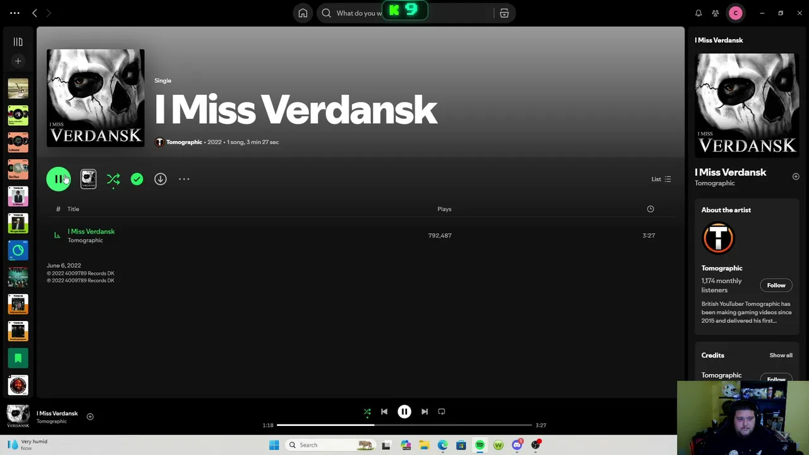Open the Create plus menu in sidebar
809x455 pixels.
click(x=18, y=61)
